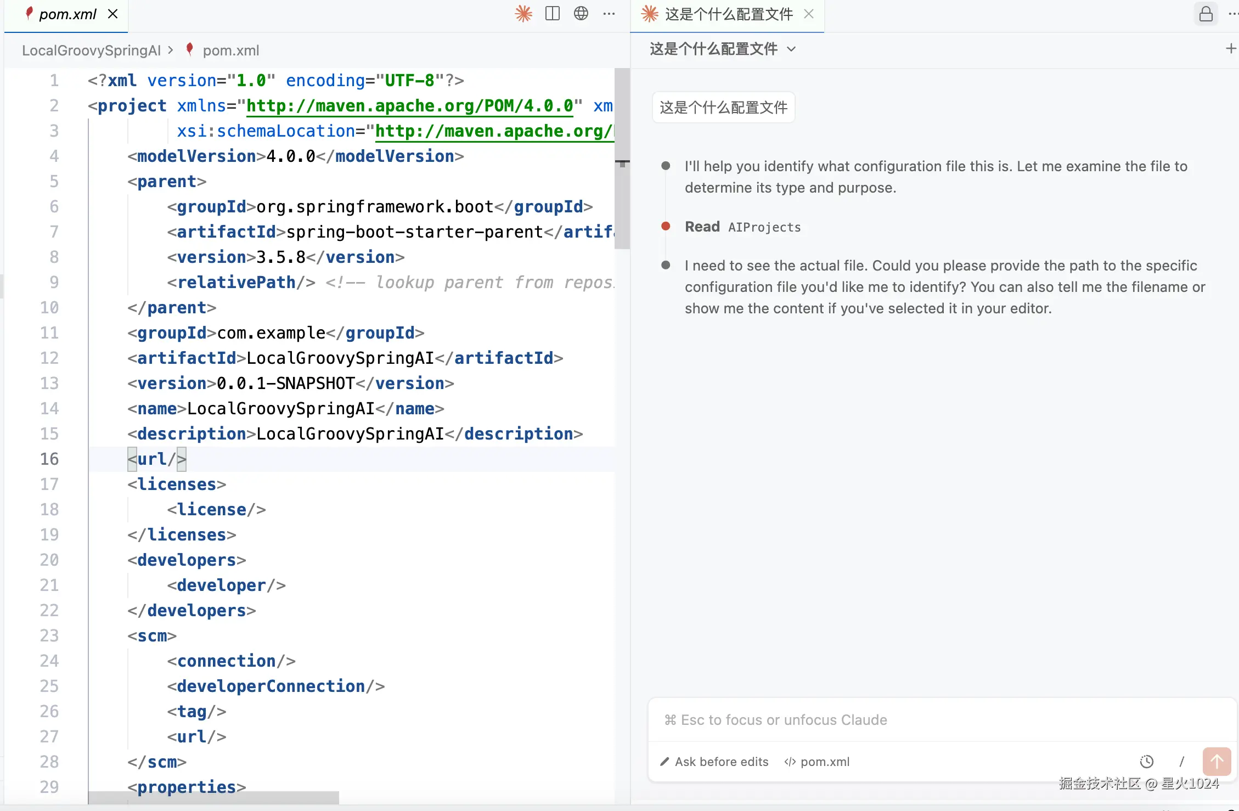
Task: Send message with the arrow button
Action: 1217,762
